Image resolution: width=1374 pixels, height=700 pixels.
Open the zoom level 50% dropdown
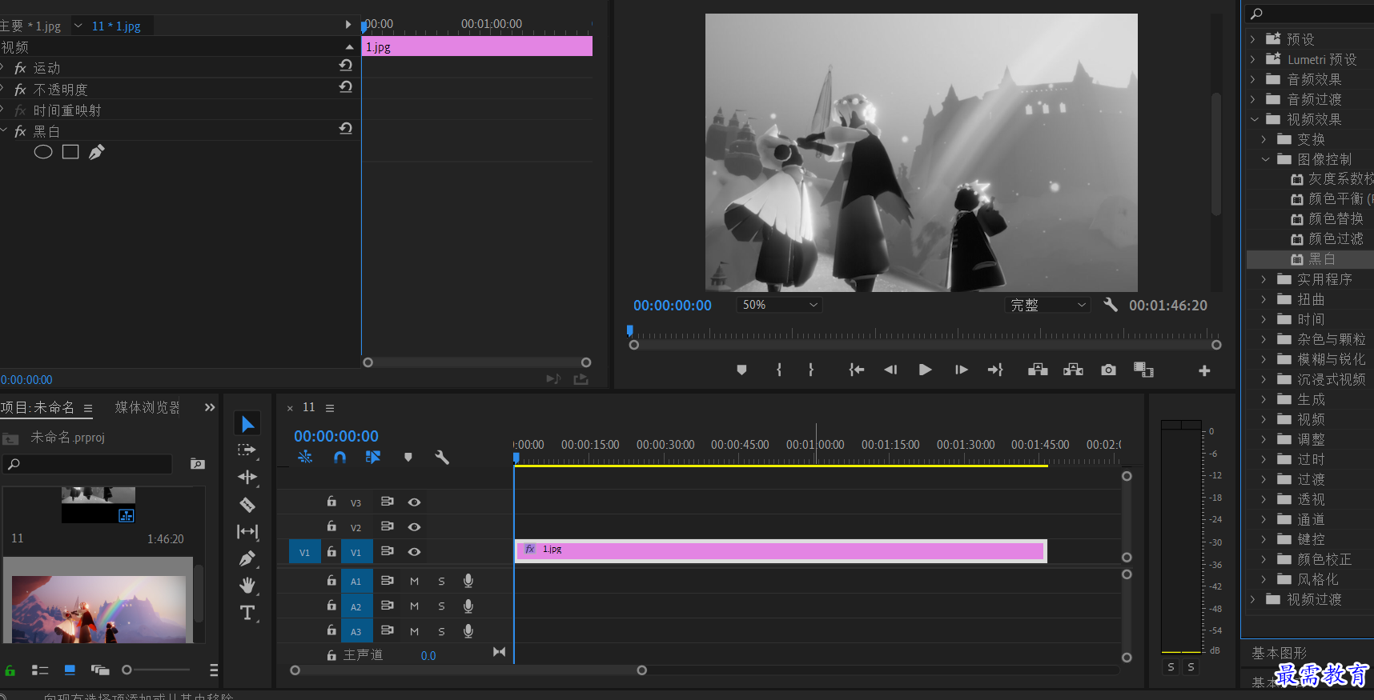pyautogui.click(x=779, y=305)
